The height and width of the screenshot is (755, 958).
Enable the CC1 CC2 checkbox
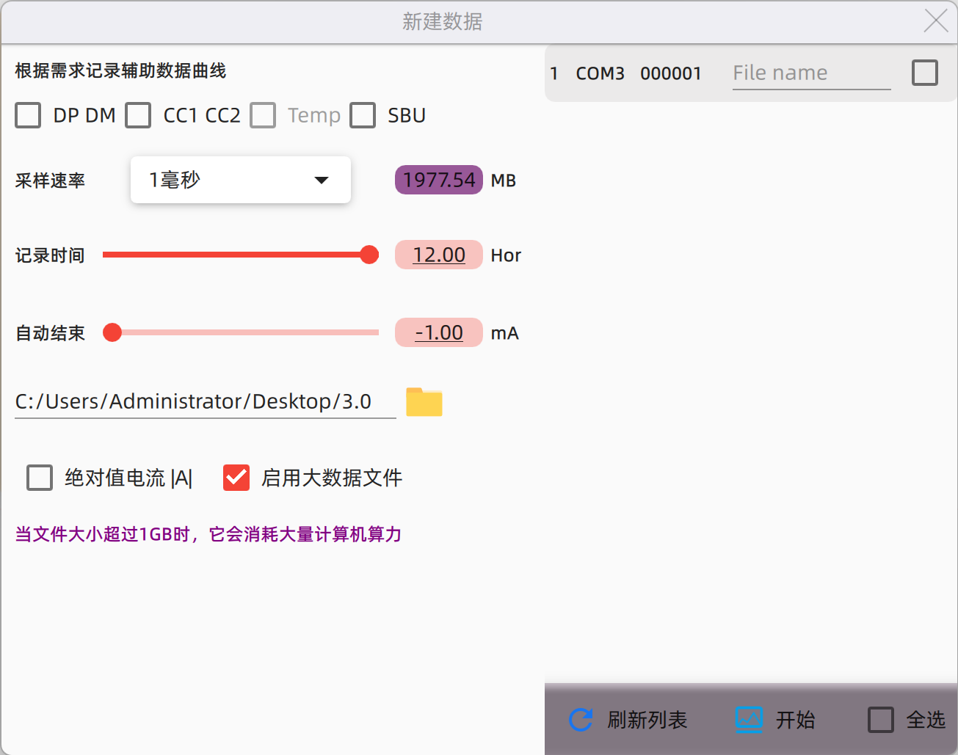pyautogui.click(x=138, y=115)
